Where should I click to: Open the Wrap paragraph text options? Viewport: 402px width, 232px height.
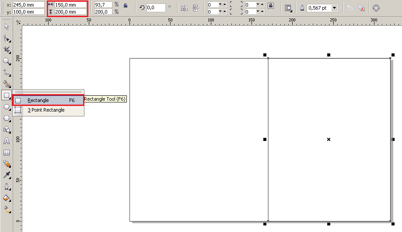pyautogui.click(x=288, y=8)
